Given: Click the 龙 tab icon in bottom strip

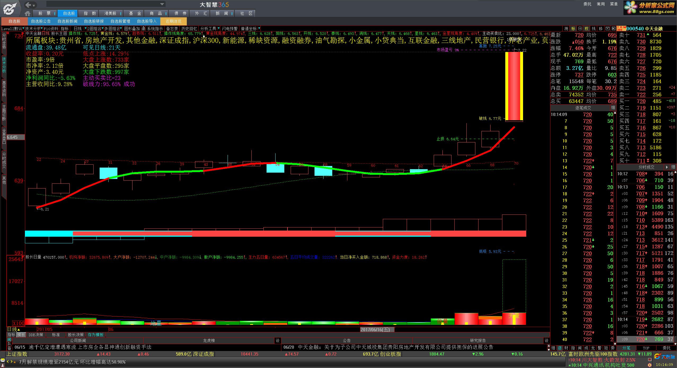Looking at the screenshot, I should pyautogui.click(x=593, y=348).
